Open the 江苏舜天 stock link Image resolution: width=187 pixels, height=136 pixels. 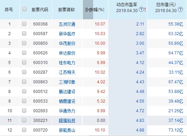67,72
